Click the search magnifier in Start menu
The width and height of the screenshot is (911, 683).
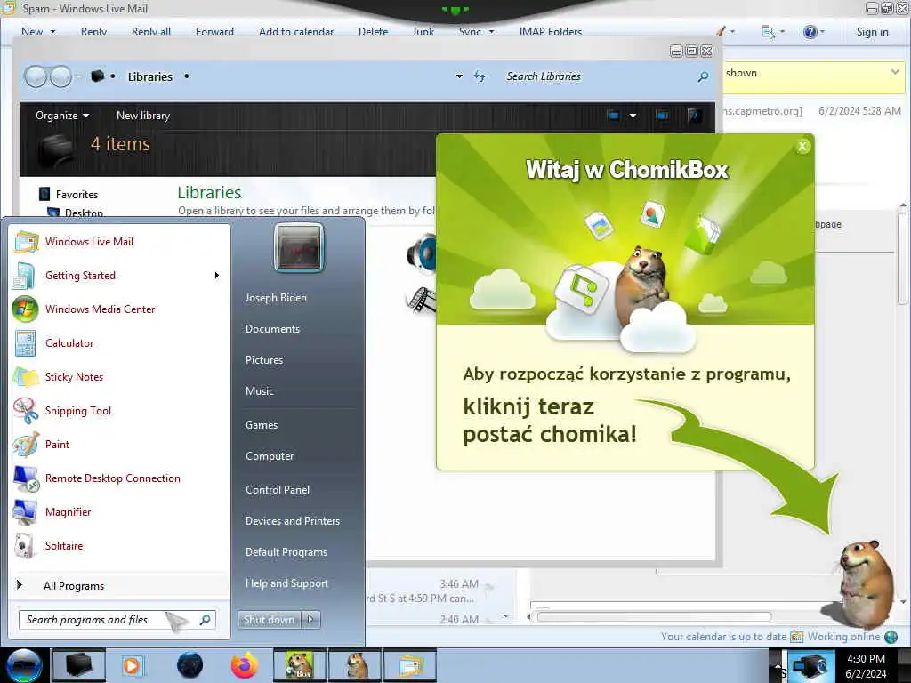[206, 620]
